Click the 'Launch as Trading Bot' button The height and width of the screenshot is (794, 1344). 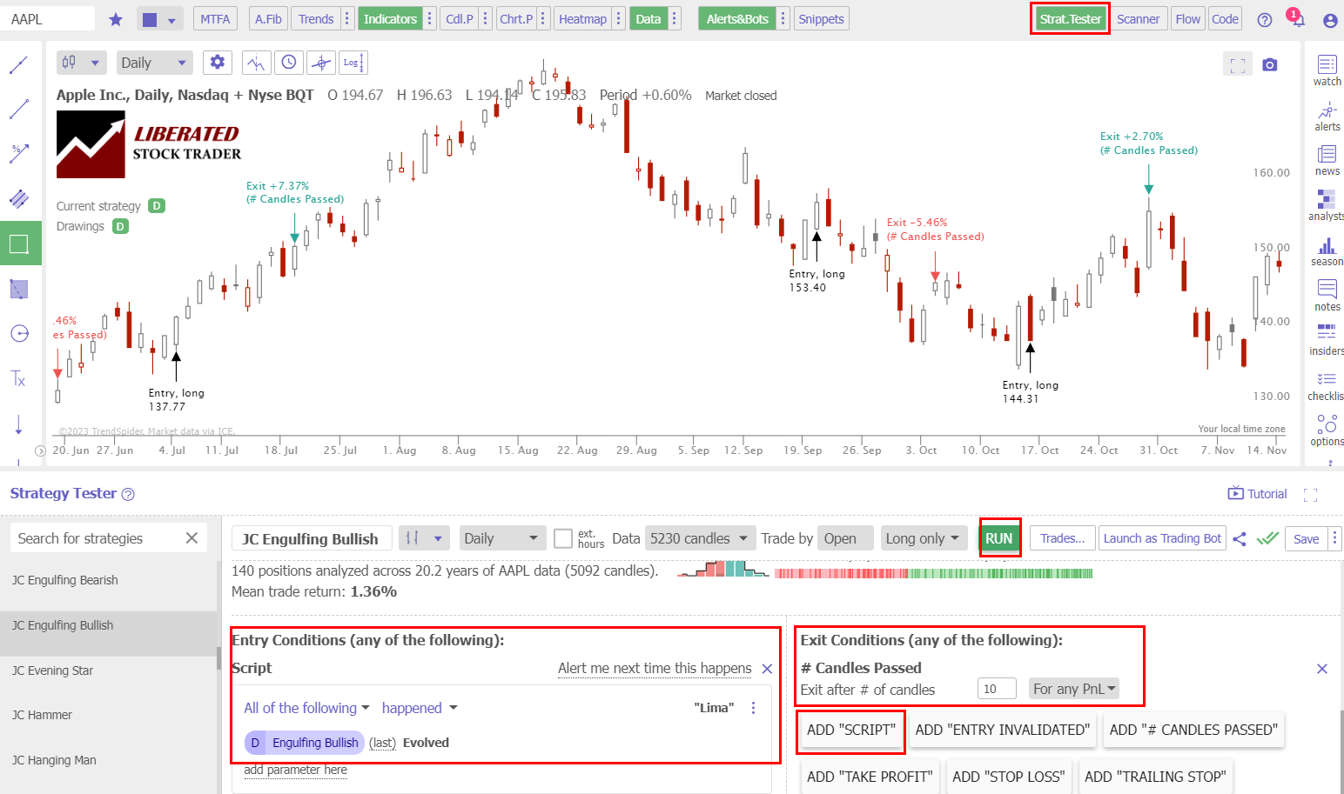click(x=1162, y=537)
